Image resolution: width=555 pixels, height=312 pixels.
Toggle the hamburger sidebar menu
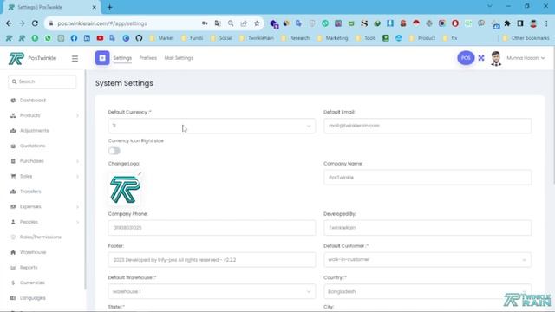[x=75, y=58]
